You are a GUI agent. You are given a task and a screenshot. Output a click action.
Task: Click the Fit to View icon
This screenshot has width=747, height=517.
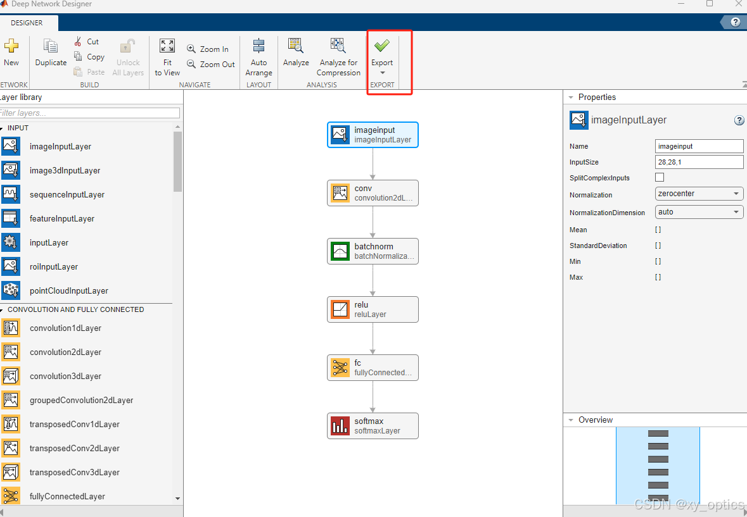167,46
